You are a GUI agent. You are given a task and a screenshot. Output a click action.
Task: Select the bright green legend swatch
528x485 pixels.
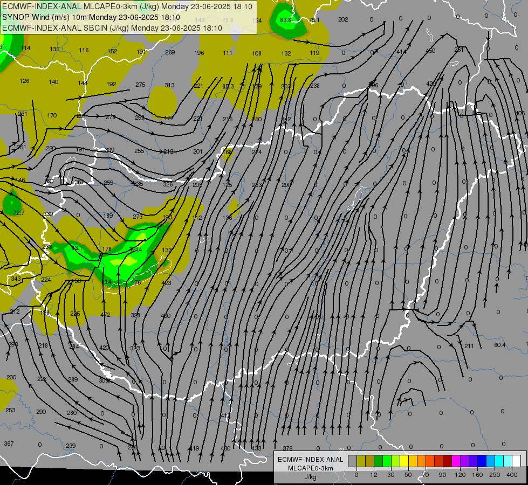tap(387, 461)
